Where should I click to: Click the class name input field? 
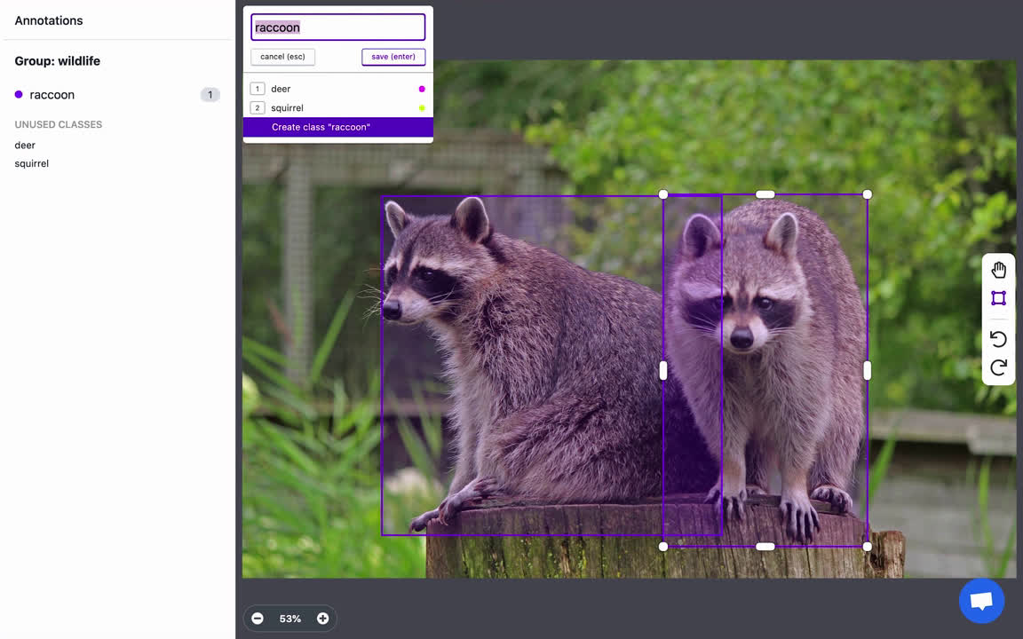[x=337, y=28]
